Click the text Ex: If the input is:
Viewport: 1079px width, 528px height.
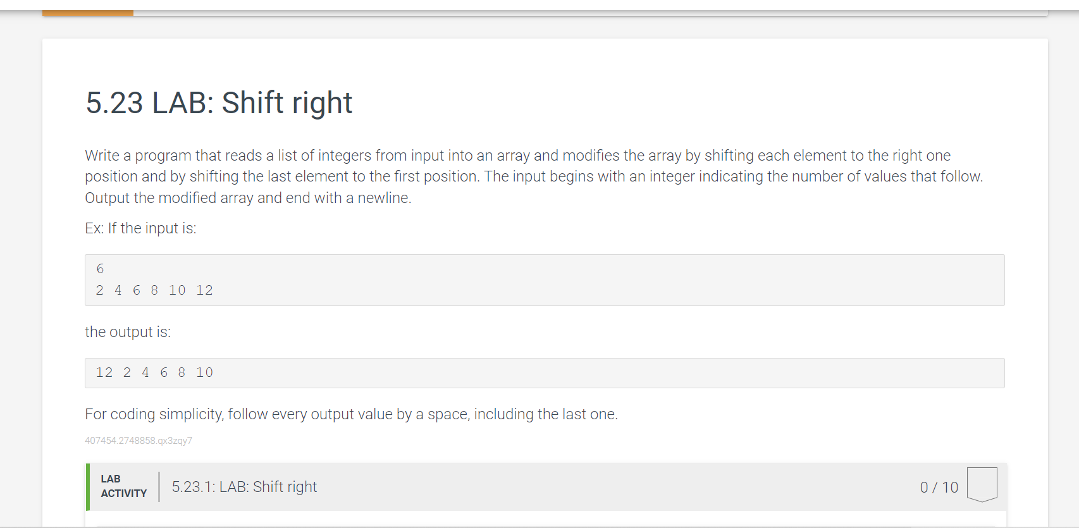point(140,228)
